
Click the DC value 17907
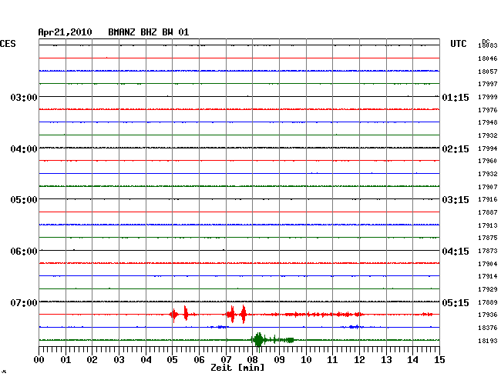pos(488,187)
